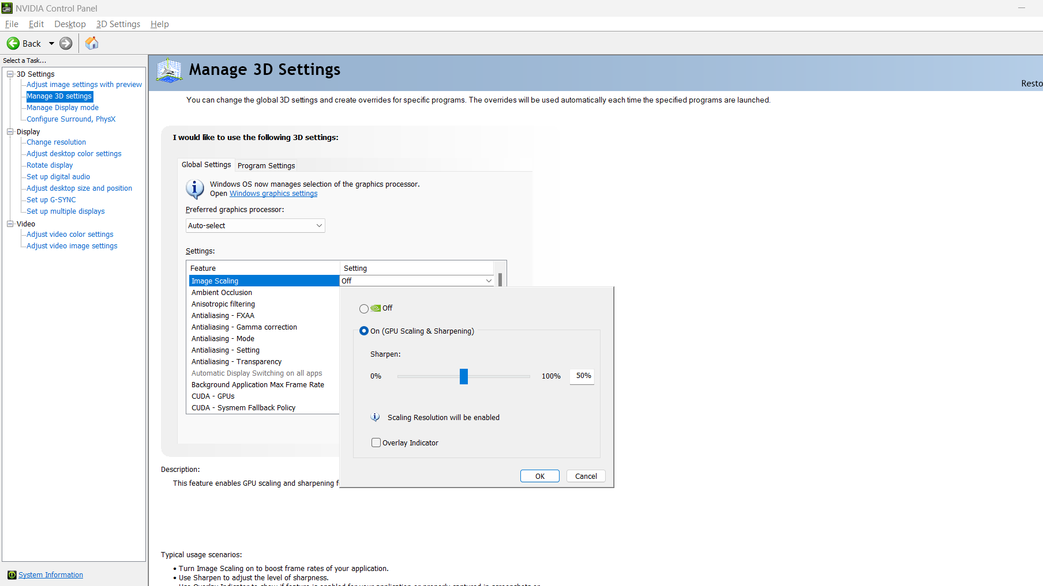
Task: Open Change resolution page
Action: [x=56, y=142]
